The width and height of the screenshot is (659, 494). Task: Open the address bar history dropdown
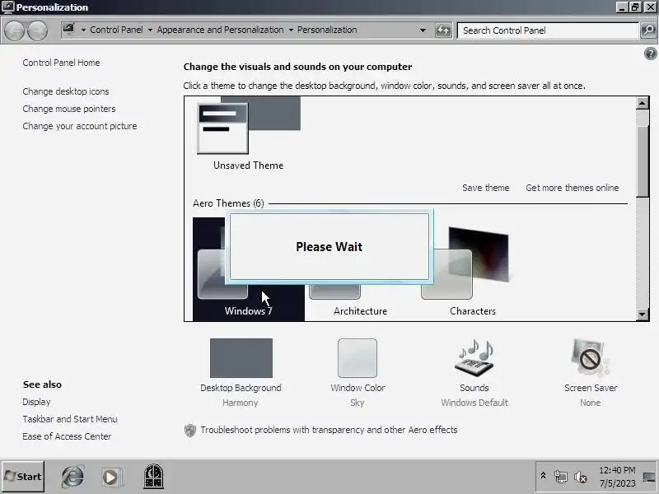423,30
